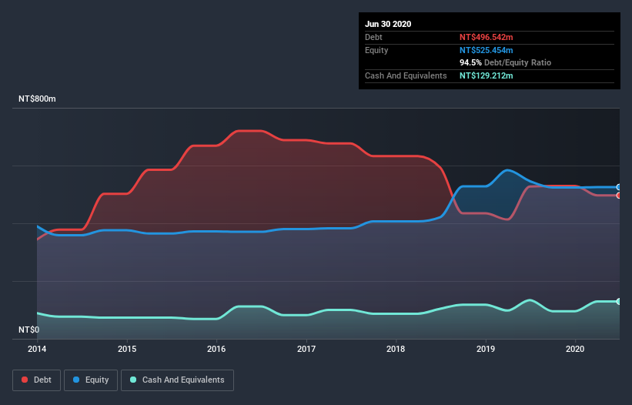Click the NT$800m axis label

(x=37, y=99)
